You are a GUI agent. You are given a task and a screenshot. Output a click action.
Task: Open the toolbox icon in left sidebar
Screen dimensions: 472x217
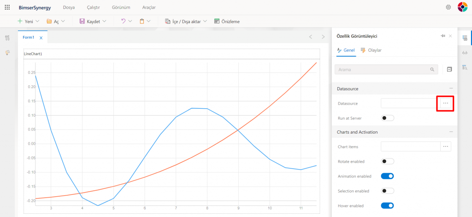(7, 38)
